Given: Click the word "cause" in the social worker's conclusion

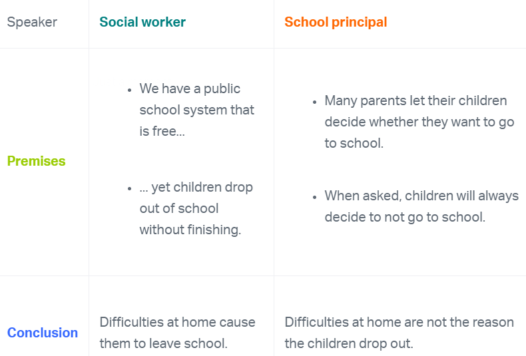Looking at the screenshot, I should pyautogui.click(x=238, y=322).
